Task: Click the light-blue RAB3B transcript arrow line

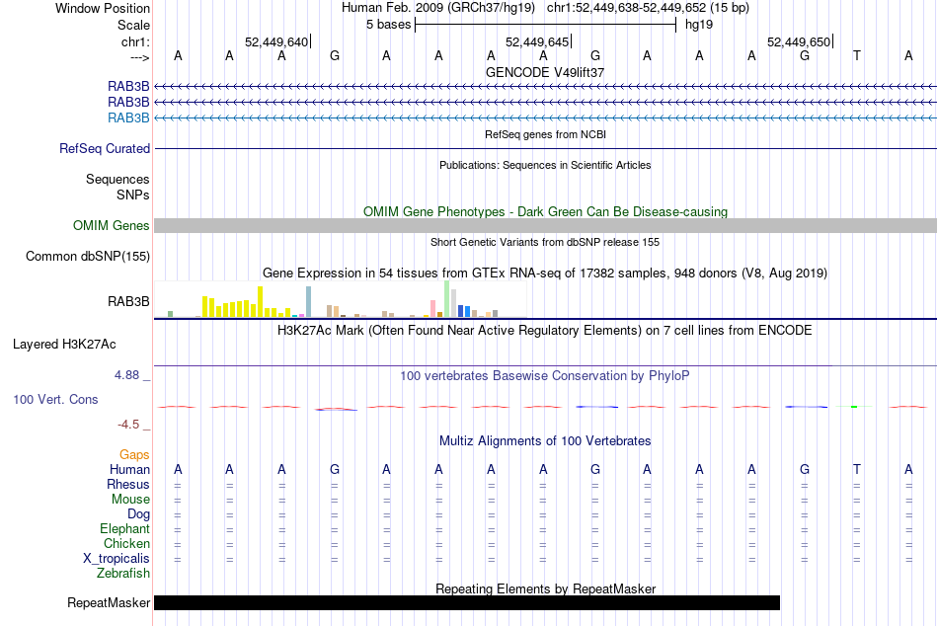Action: click(x=545, y=117)
